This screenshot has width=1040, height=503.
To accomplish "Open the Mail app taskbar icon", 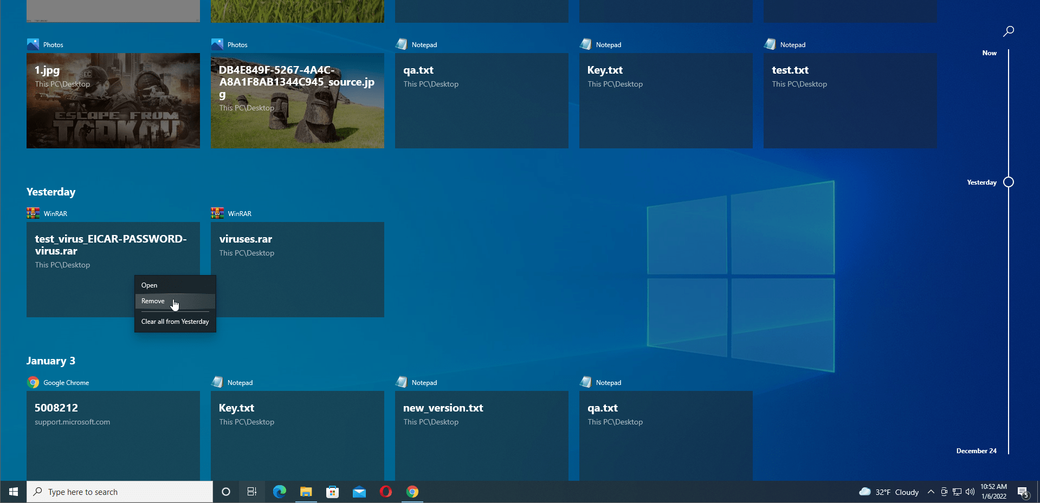I will tap(359, 492).
